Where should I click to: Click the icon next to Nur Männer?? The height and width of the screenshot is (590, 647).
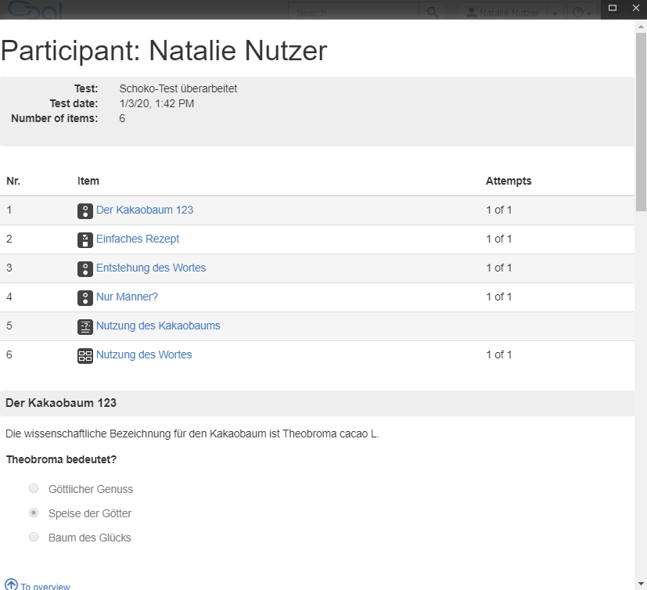coord(85,297)
